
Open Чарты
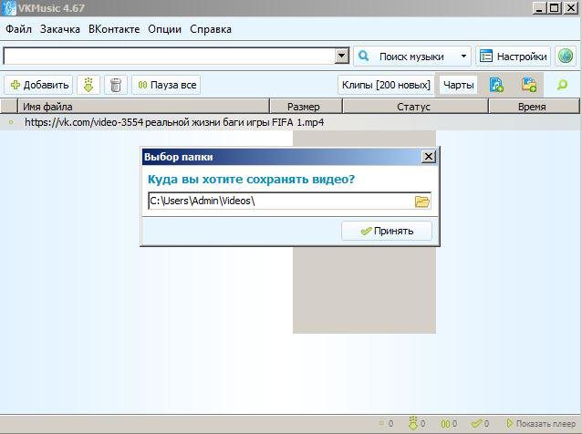click(x=459, y=85)
